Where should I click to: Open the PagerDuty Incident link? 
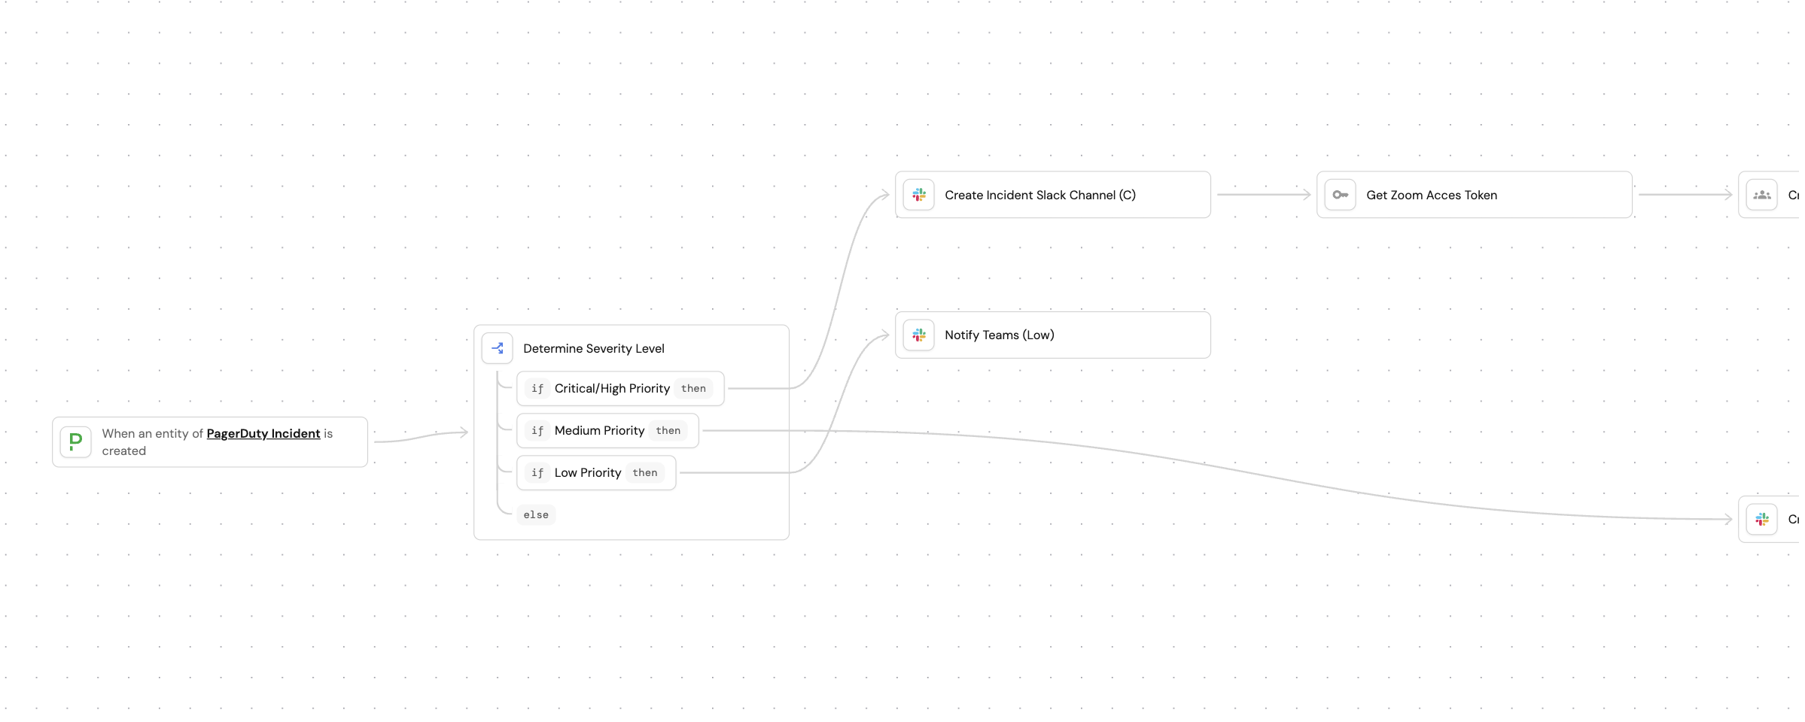pyautogui.click(x=263, y=433)
